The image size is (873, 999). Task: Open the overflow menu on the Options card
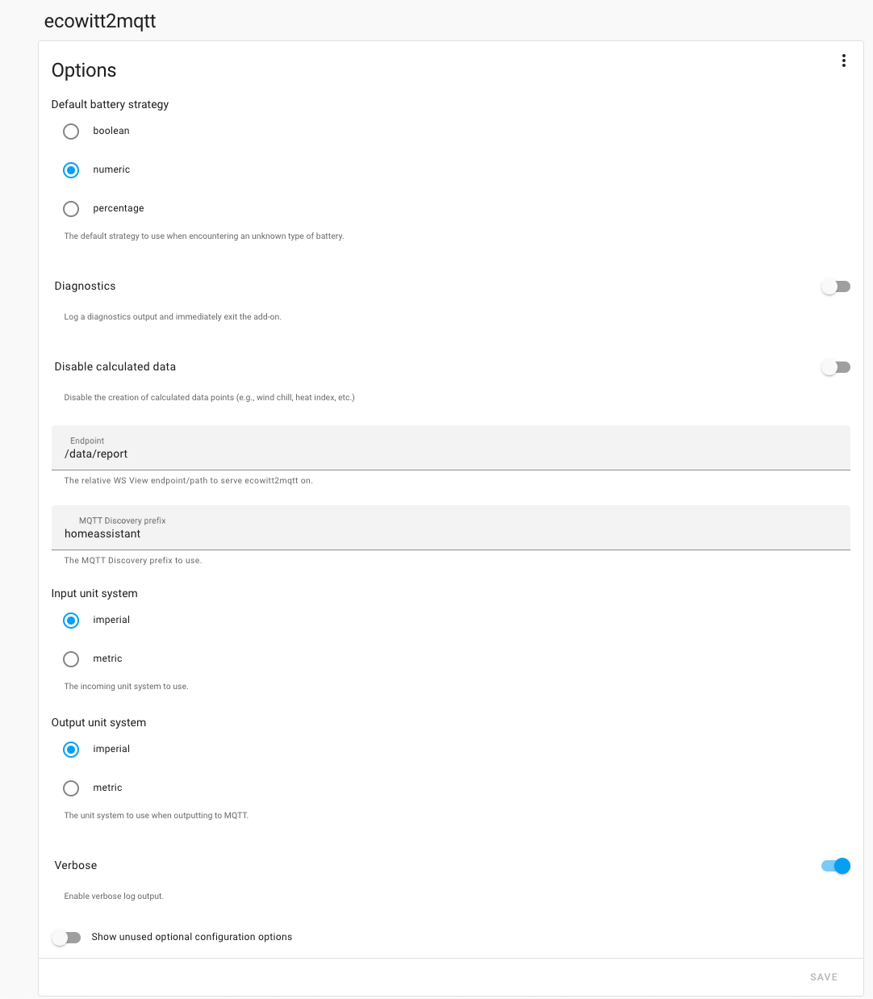844,61
